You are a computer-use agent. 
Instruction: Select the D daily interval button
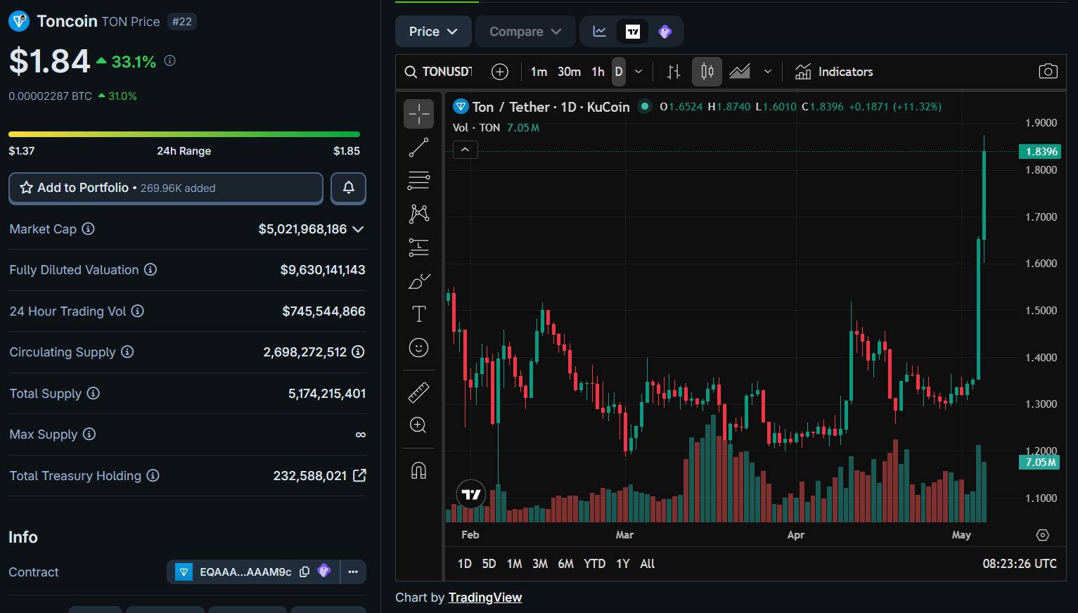(619, 72)
